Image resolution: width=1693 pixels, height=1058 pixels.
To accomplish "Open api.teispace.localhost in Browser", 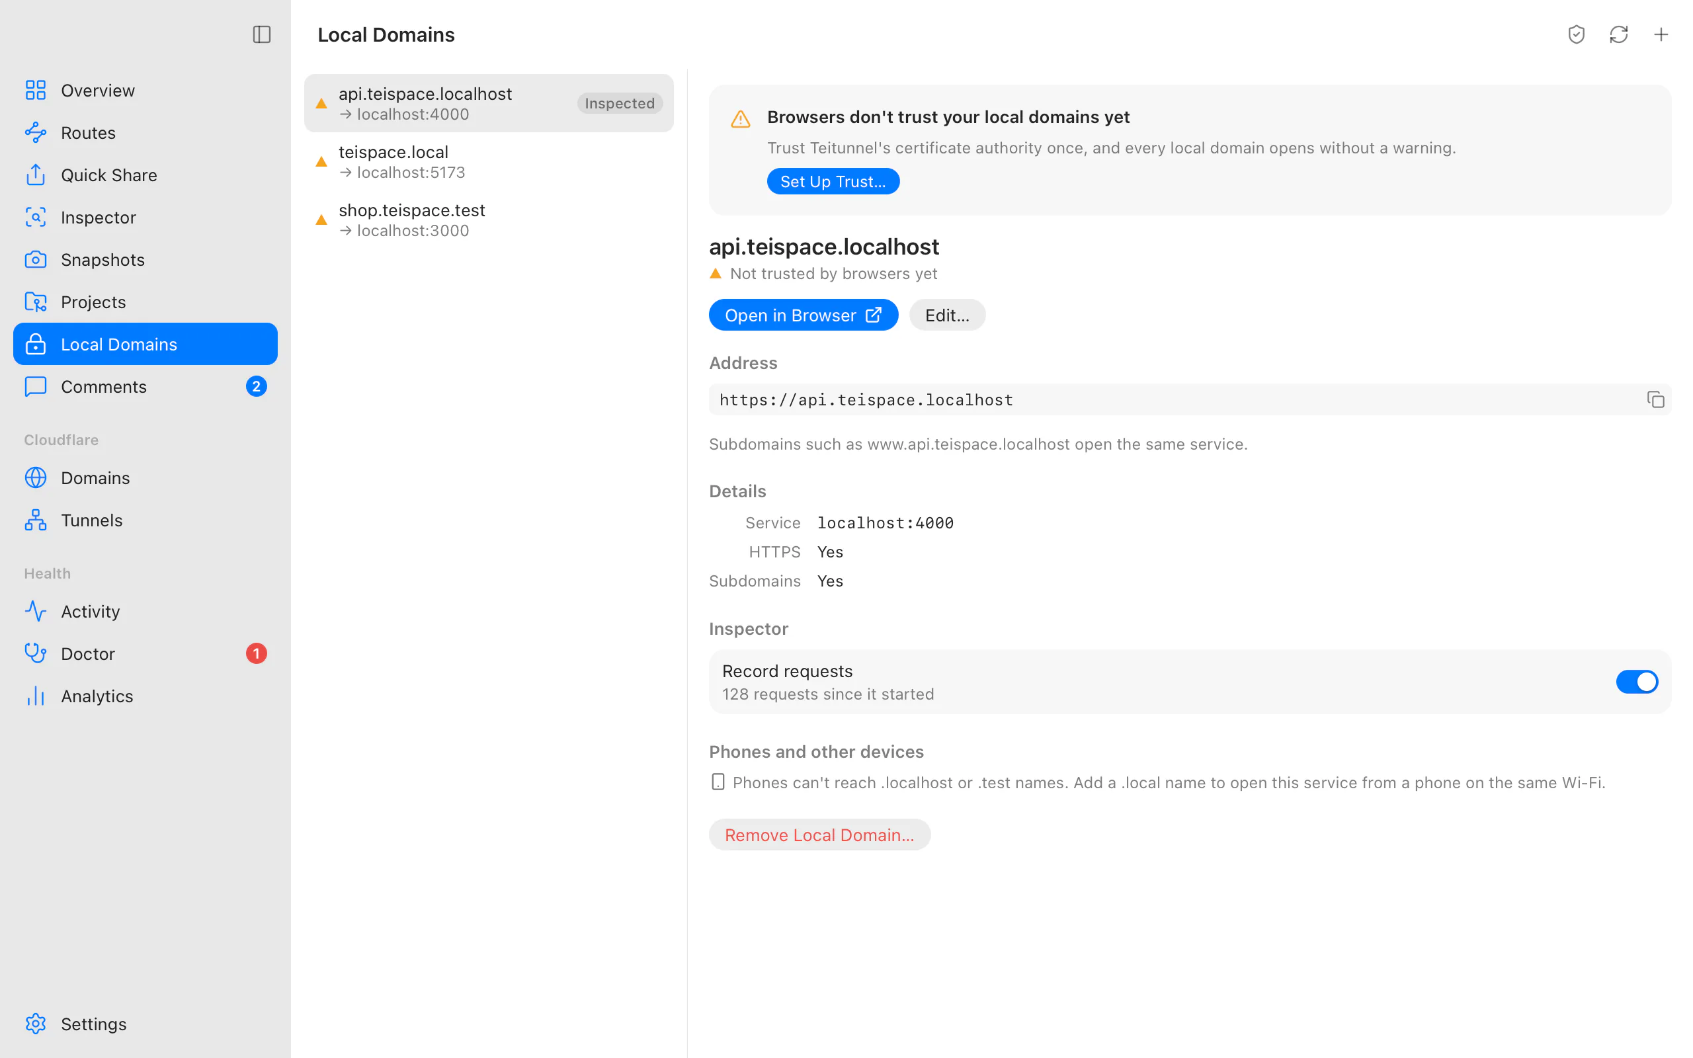I will 803,315.
